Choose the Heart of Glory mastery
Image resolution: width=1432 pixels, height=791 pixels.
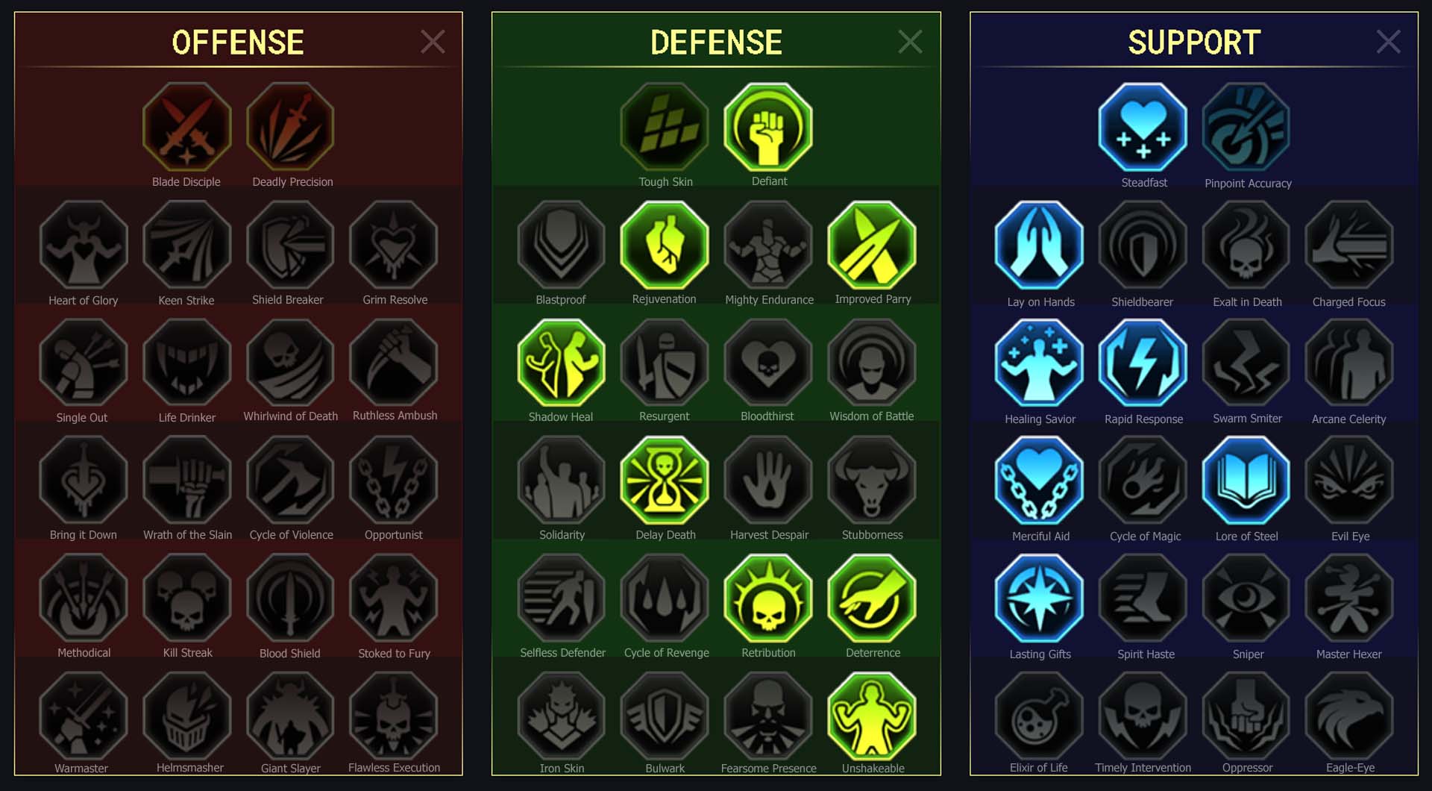click(83, 245)
